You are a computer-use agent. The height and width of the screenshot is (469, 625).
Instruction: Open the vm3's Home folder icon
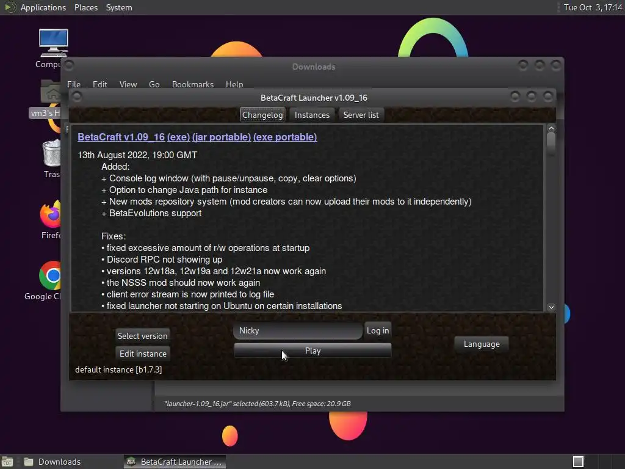51,92
